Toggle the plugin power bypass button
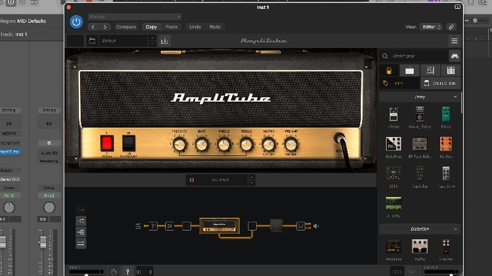The width and height of the screenshot is (492, 276). 76,21
